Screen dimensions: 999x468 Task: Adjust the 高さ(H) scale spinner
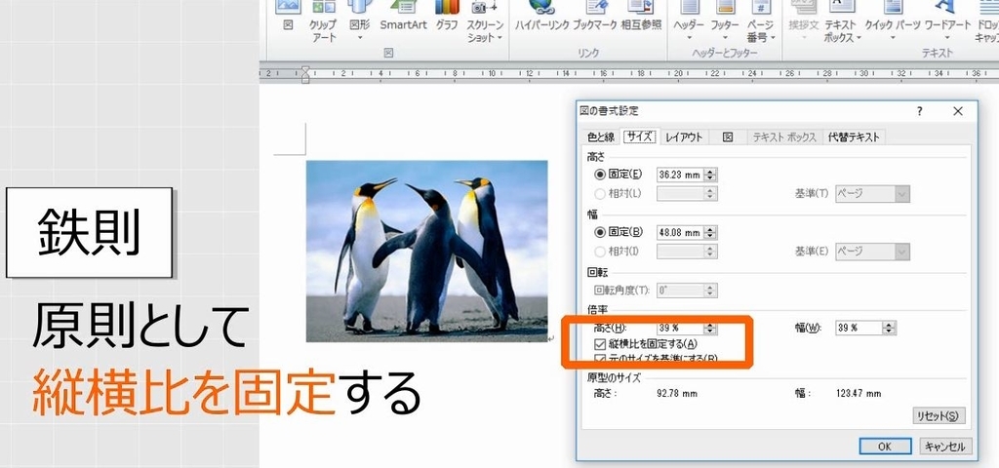[x=710, y=328]
